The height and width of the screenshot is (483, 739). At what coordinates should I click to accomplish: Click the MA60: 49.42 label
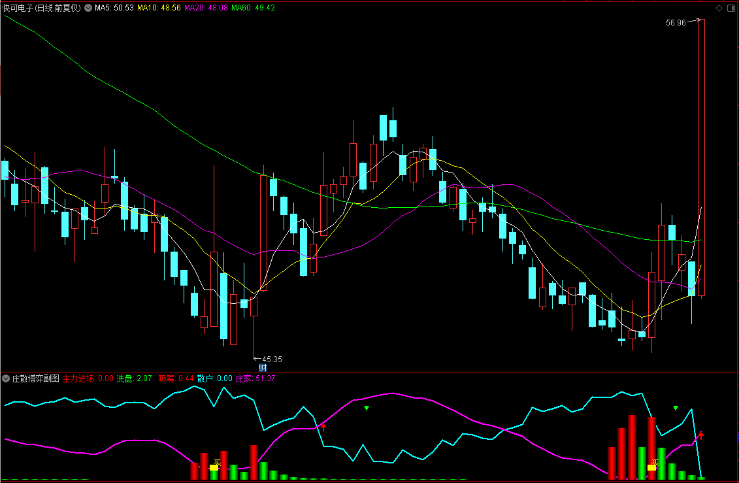[x=253, y=8]
